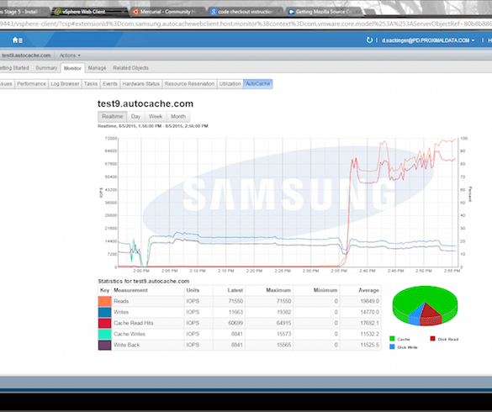Click the Writes blue key swatch
The height and width of the screenshot is (412, 492).
[x=104, y=312]
